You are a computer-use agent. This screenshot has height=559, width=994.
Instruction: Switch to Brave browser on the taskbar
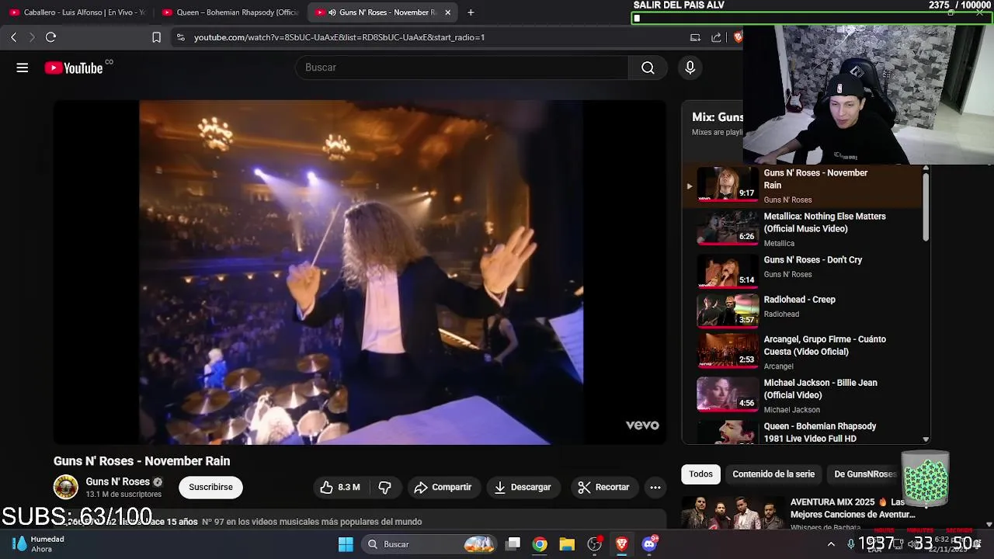(621, 544)
